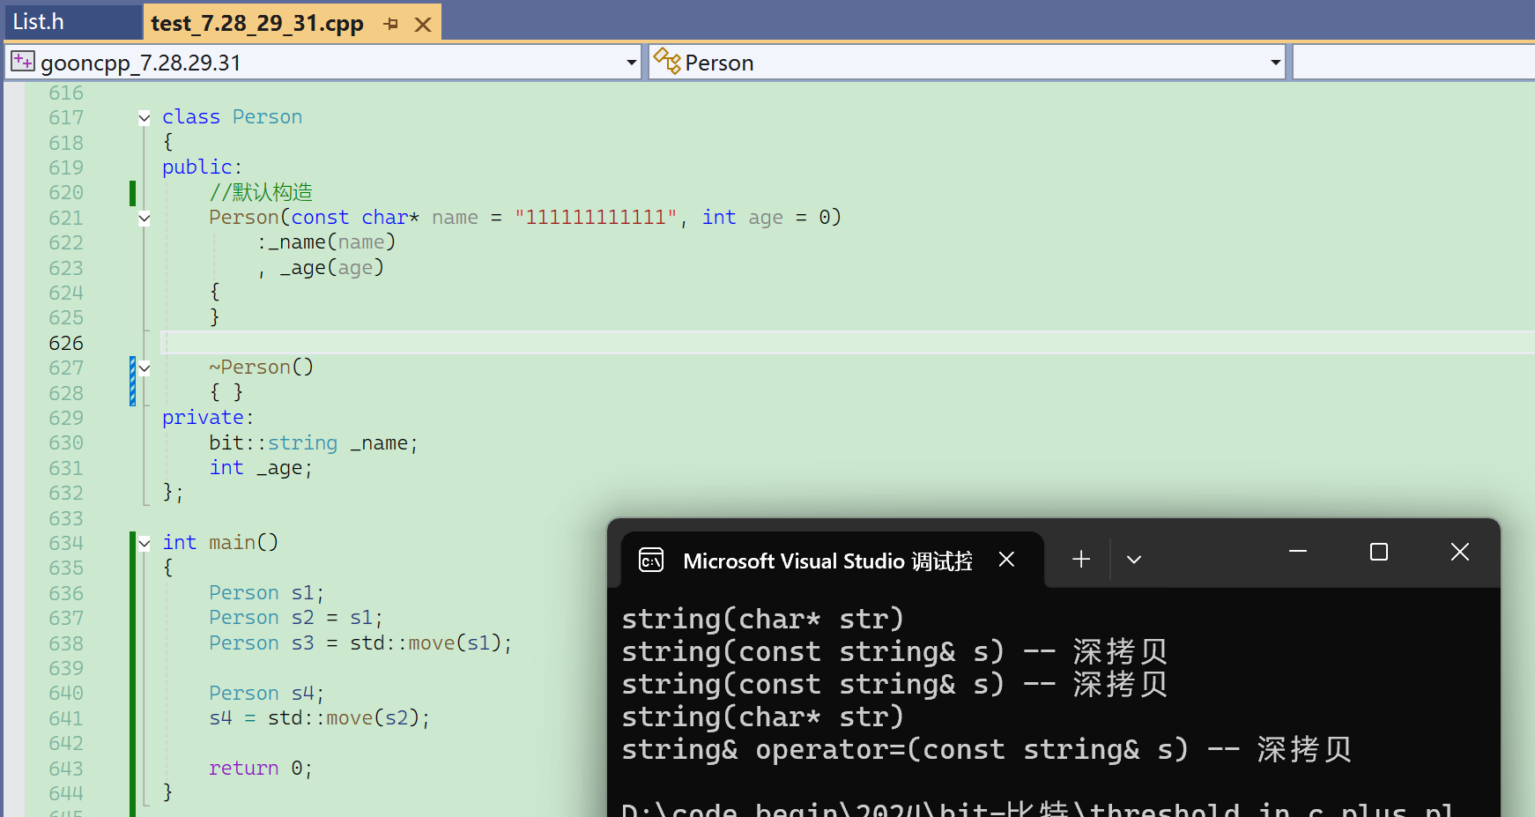Collapse the int main() function
The image size is (1535, 817).
tap(145, 544)
